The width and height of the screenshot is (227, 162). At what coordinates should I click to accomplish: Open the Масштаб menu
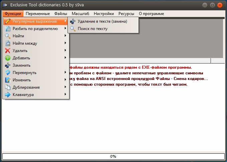coord(80,14)
